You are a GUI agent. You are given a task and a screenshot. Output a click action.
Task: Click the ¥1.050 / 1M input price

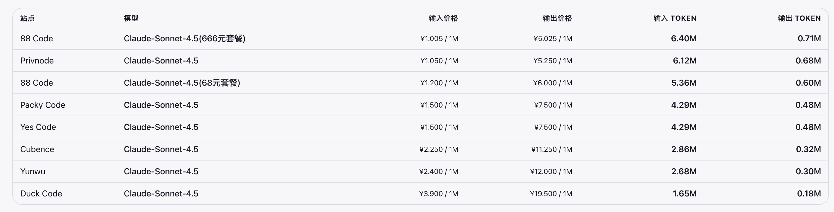[439, 61]
